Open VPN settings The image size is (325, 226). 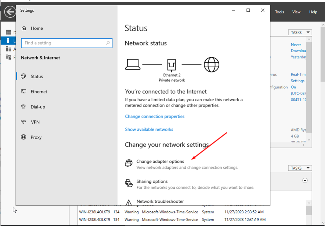click(35, 122)
